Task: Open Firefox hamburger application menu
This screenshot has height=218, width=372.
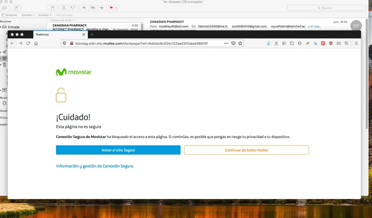Action: [356, 44]
